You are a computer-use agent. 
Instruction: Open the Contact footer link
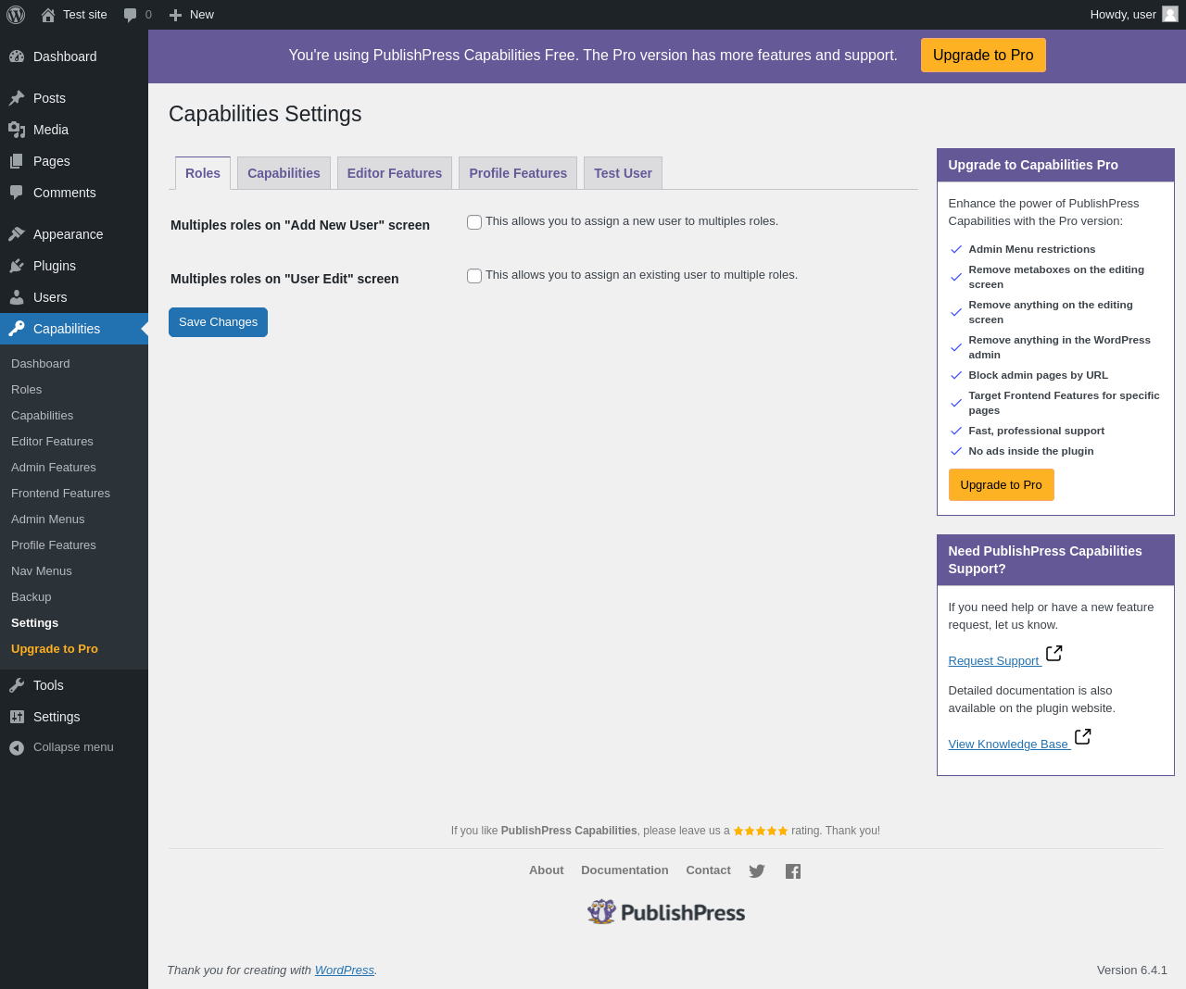708,870
